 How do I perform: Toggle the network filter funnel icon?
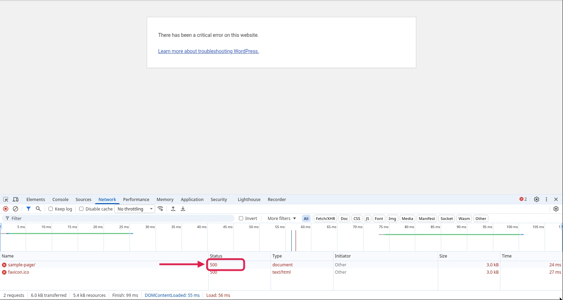tap(29, 209)
